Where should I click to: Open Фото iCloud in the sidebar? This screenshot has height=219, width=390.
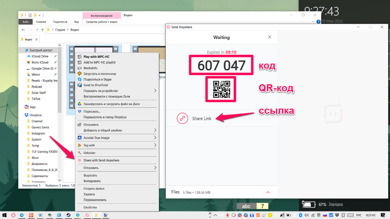tap(40, 62)
